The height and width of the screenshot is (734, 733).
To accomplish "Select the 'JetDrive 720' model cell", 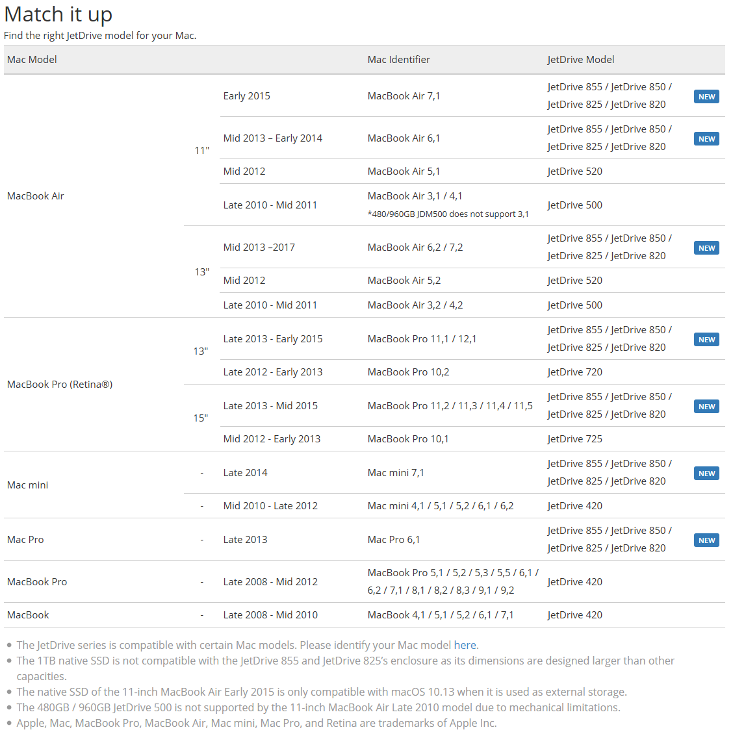I will [574, 372].
